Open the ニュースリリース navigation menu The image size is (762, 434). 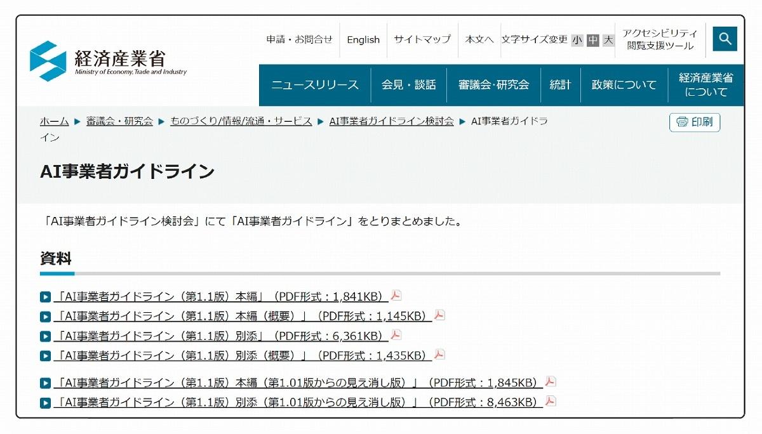coord(315,85)
